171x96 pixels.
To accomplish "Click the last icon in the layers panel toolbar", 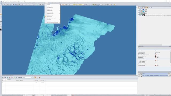I will tap(151, 8).
